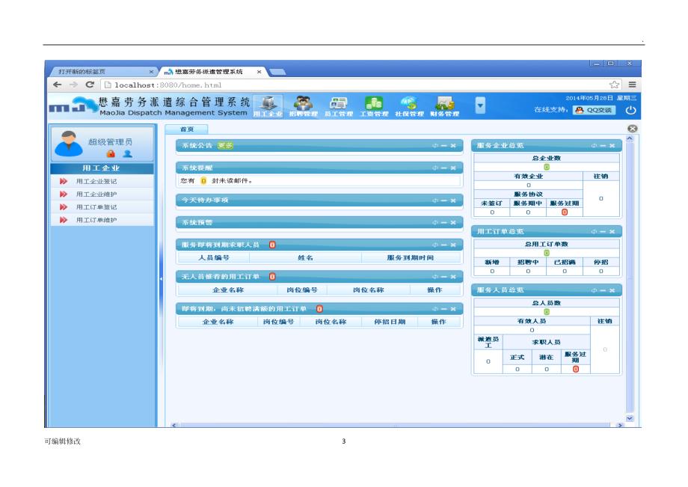Click the red 服务过期 count in 服务企业总览
Screen dimensions: 688x487
click(565, 212)
